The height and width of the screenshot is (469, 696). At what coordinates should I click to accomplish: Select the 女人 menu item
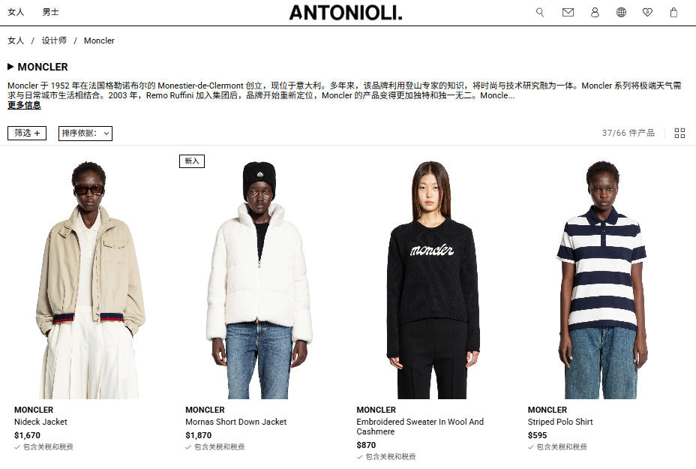16,12
